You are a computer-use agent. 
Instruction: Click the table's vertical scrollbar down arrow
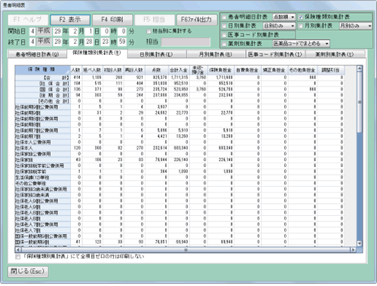[x=360, y=243]
